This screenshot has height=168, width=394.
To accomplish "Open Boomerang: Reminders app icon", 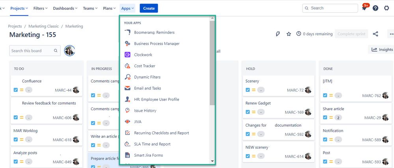I will coord(127,32).
